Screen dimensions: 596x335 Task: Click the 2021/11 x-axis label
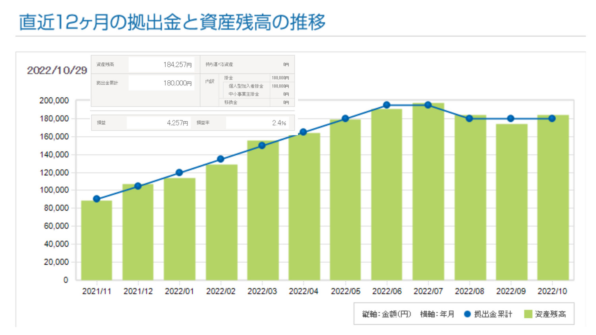pos(97,291)
